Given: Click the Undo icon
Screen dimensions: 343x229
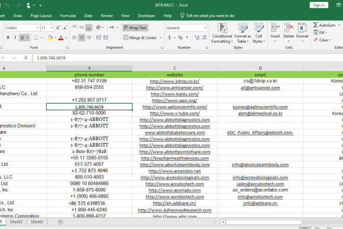Looking at the screenshot, I should click(x=7, y=5).
